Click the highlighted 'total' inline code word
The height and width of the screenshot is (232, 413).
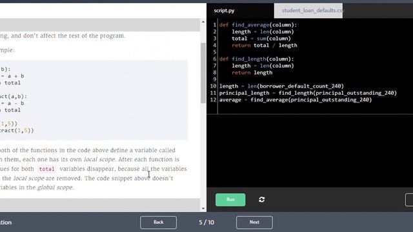(46, 169)
